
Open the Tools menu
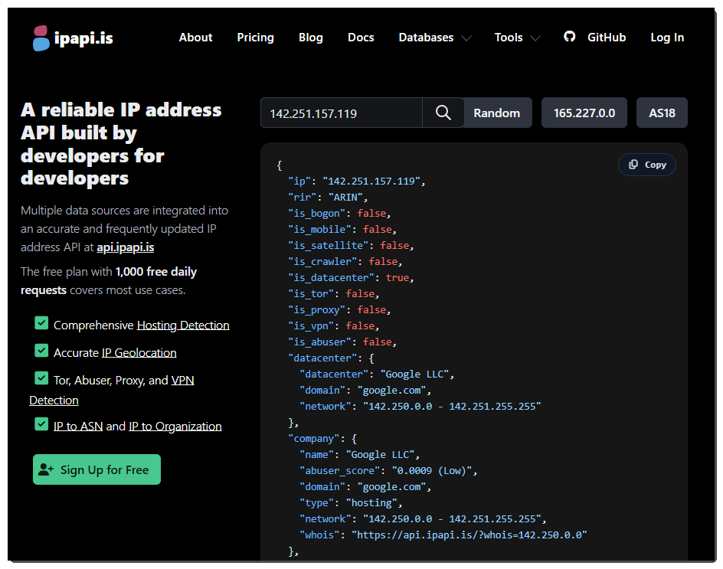coord(509,38)
